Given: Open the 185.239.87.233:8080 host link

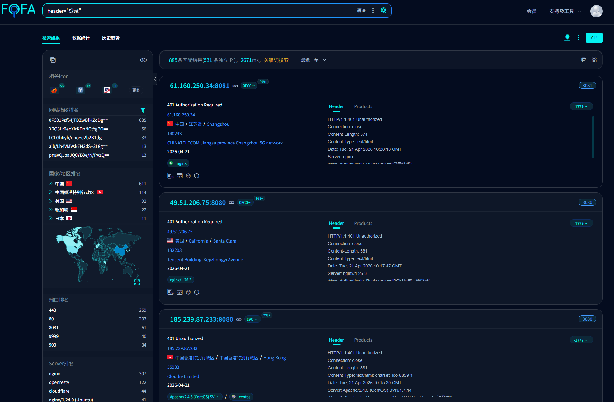Looking at the screenshot, I should pyautogui.click(x=201, y=319).
